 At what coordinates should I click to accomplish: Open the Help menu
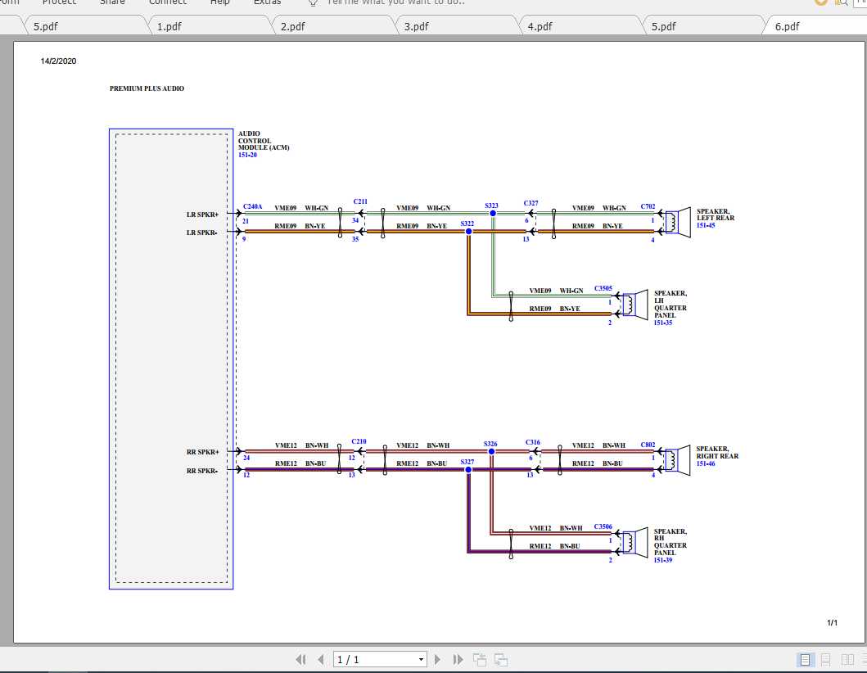click(219, 3)
